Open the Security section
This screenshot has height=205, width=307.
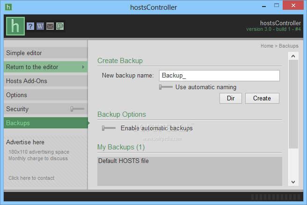tap(45, 109)
